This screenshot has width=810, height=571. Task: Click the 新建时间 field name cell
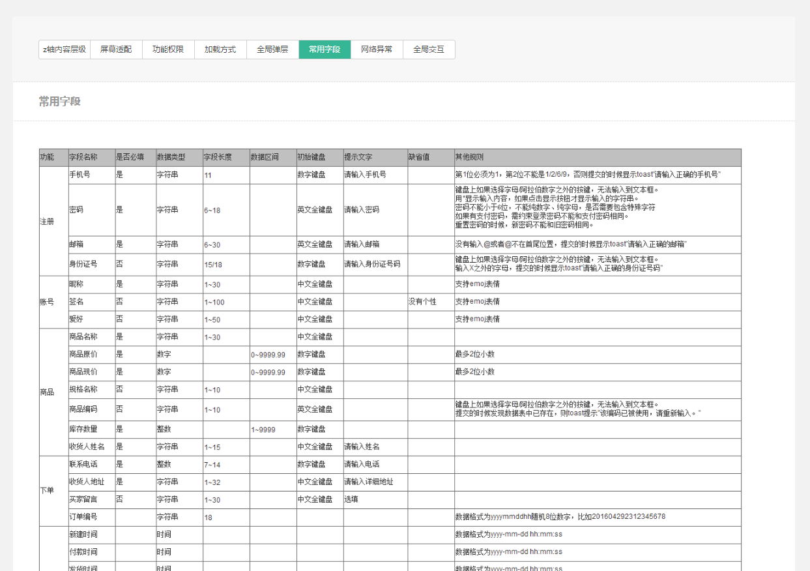pos(91,534)
